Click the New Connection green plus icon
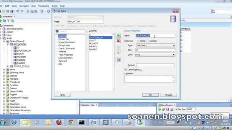232x130 pixels. tap(1, 21)
